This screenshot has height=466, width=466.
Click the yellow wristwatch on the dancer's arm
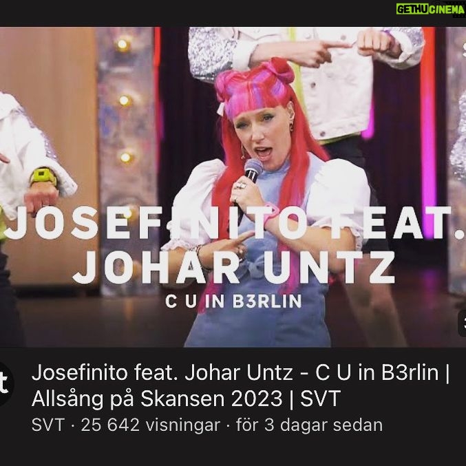click(x=43, y=176)
